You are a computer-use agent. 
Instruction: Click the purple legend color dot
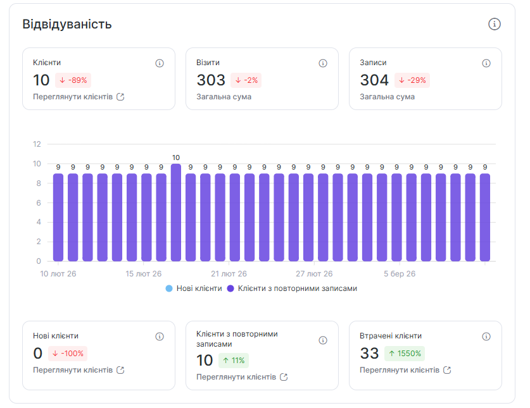tap(231, 288)
